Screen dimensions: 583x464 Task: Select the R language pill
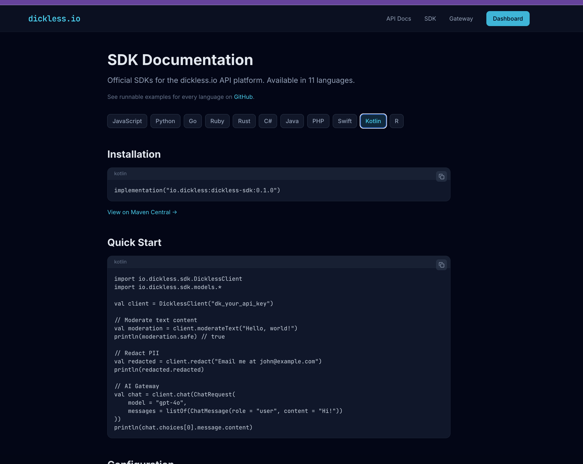(396, 121)
